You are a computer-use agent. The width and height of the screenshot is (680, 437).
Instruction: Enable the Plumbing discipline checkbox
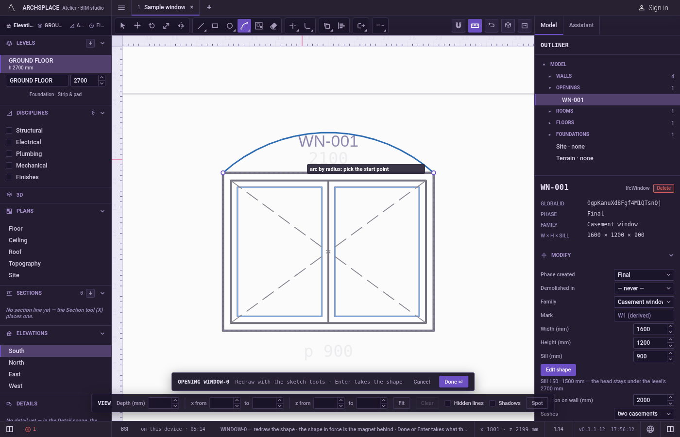click(x=9, y=153)
